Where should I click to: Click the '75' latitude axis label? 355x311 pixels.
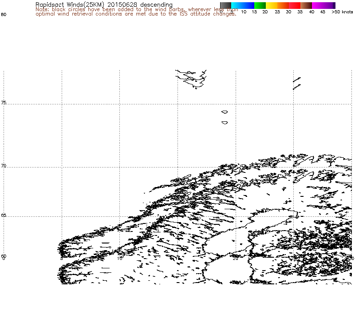click(4, 103)
